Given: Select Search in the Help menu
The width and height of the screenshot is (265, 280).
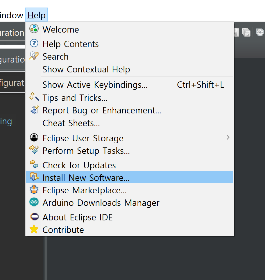Looking at the screenshot, I should coord(130,57).
